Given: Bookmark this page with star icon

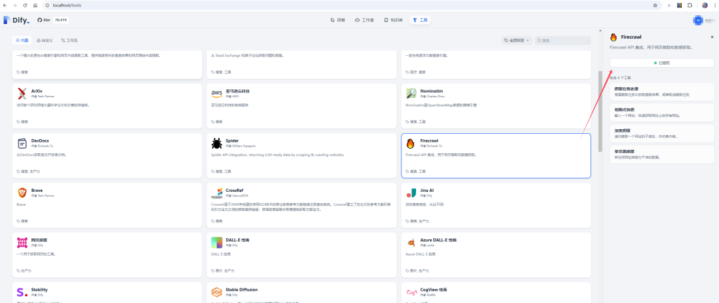Looking at the screenshot, I should click(655, 5).
